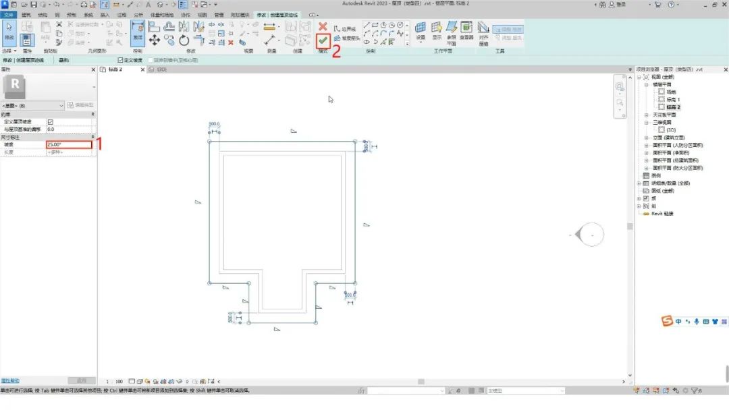Select the 标高 2 view in project browser
This screenshot has height=410, width=729.
coord(672,107)
